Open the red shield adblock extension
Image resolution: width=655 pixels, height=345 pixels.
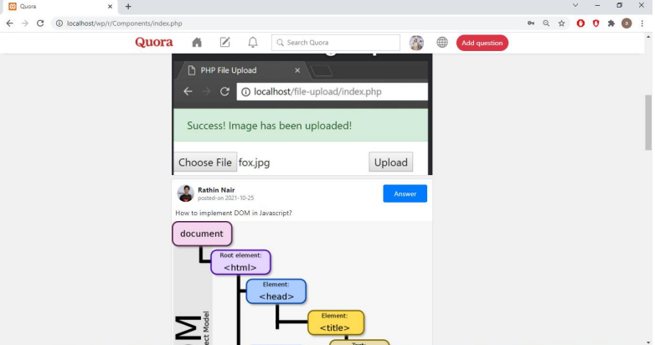(596, 23)
